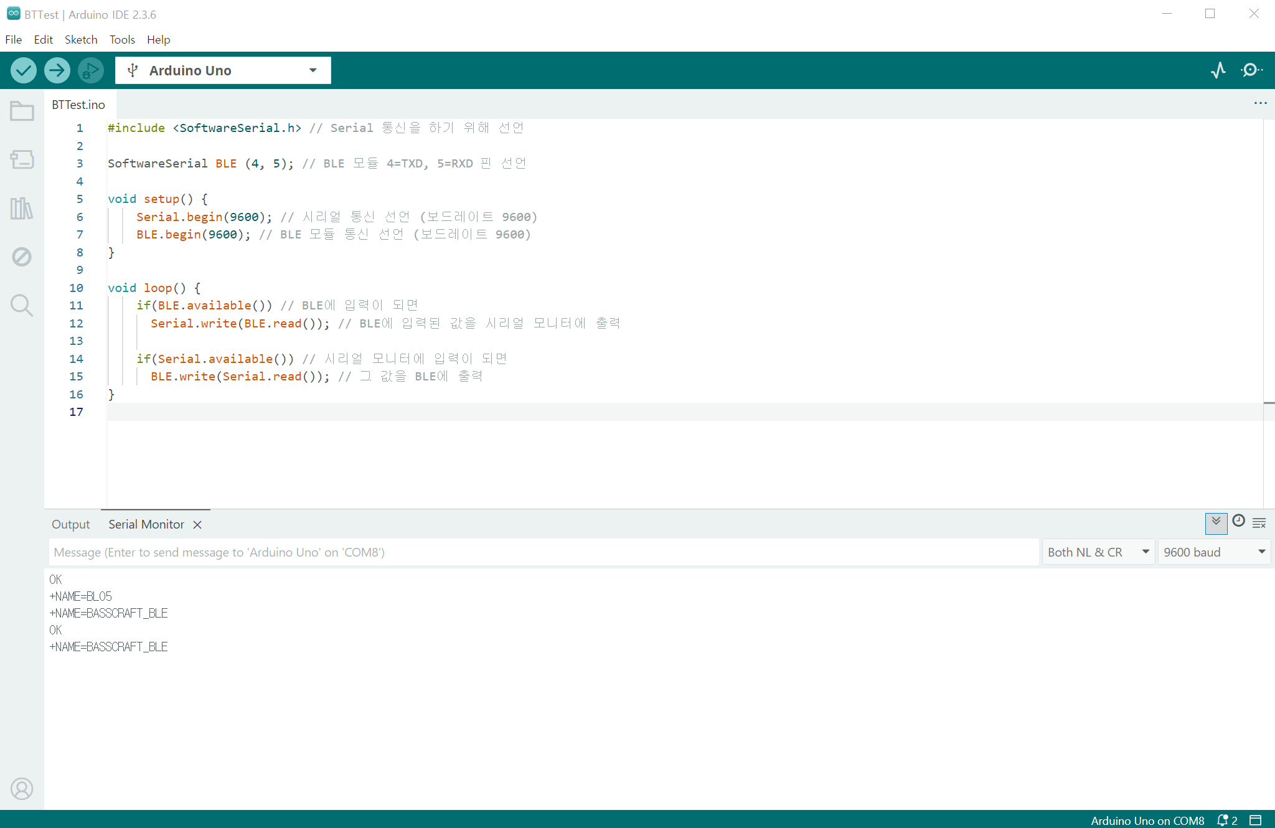Start debugging with the Debug button
Image resolution: width=1275 pixels, height=828 pixels.
[91, 70]
